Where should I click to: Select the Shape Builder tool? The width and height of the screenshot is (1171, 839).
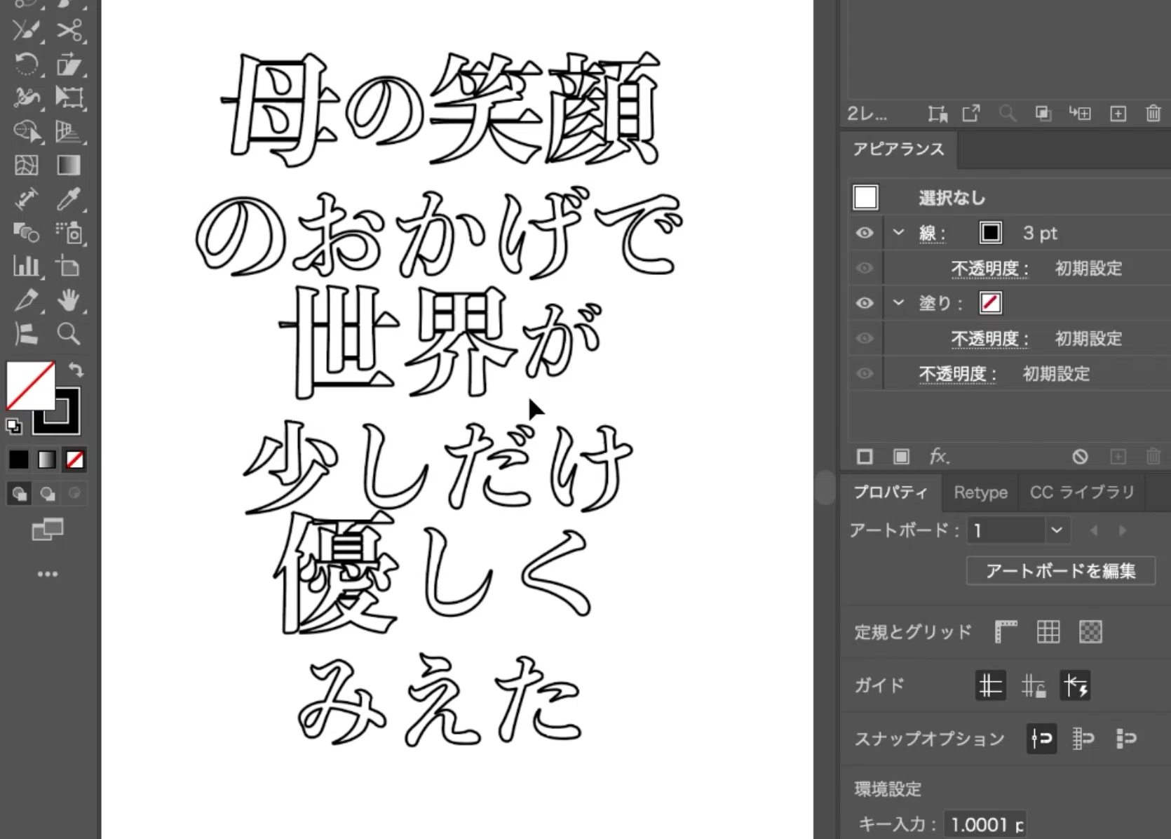click(27, 131)
